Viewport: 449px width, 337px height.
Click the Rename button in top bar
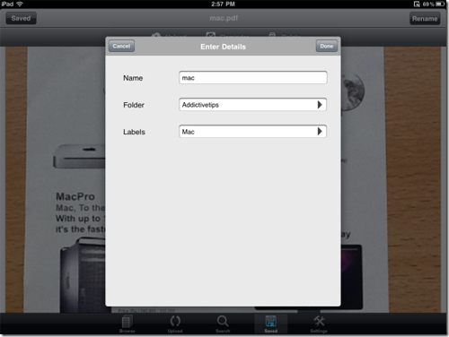pyautogui.click(x=425, y=19)
